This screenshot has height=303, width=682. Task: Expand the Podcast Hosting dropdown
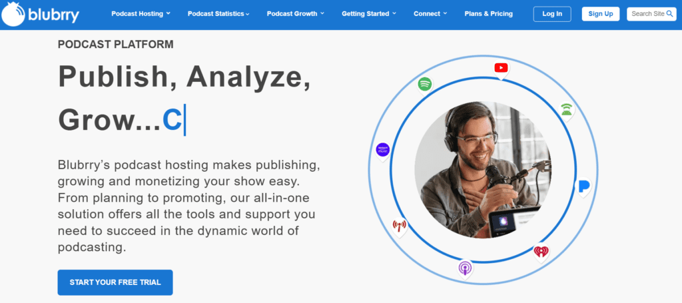point(141,14)
